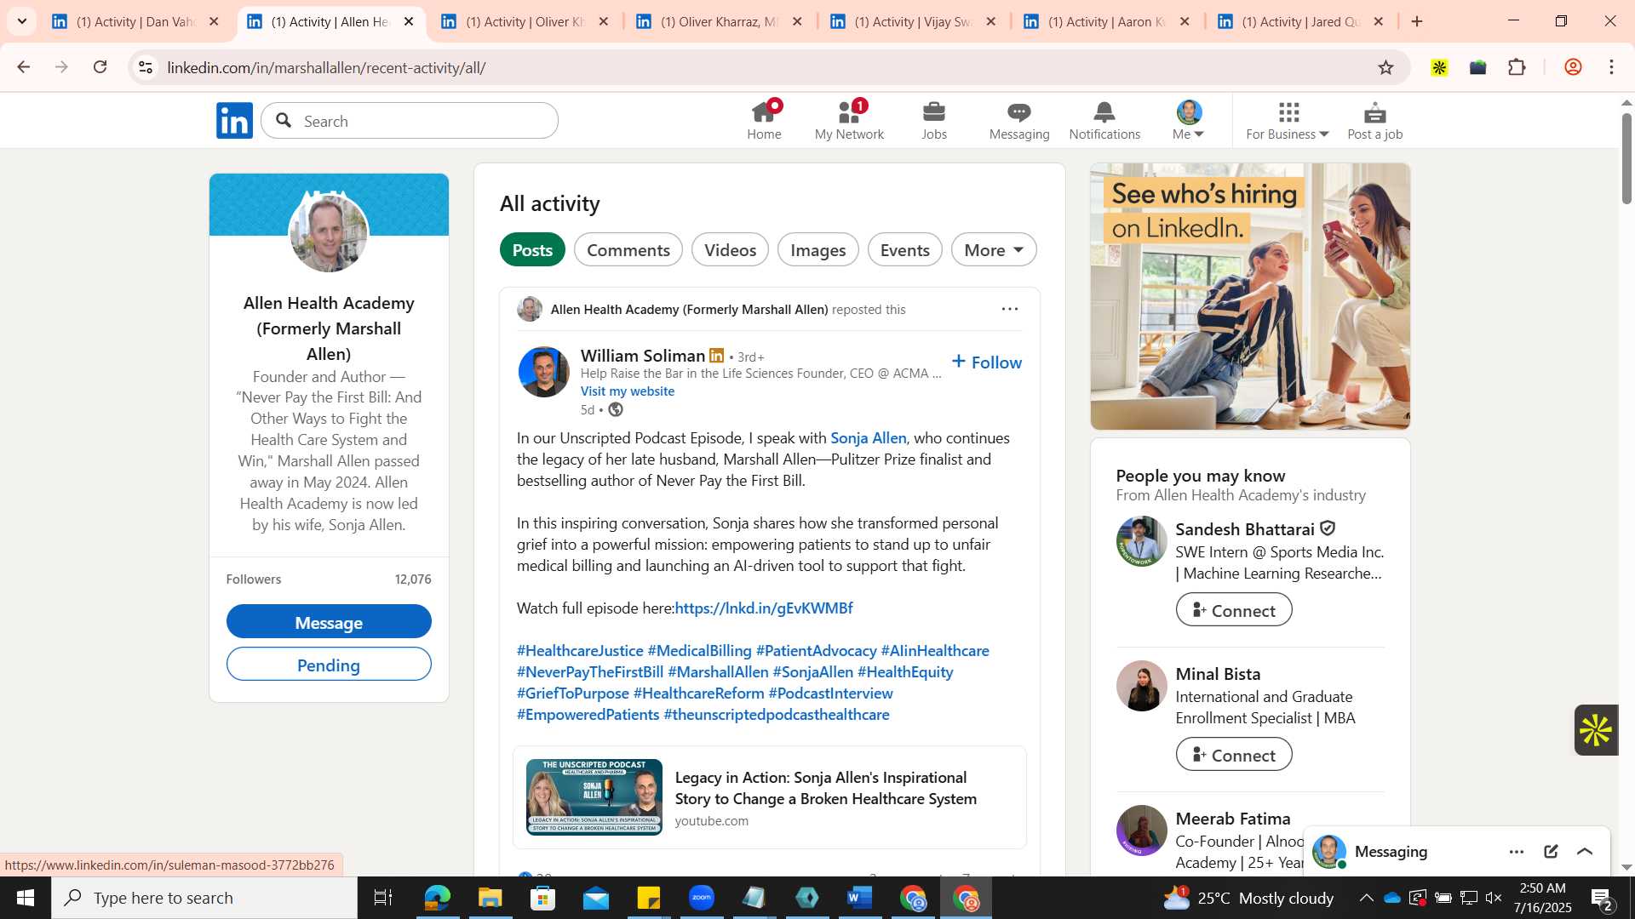The image size is (1635, 919).
Task: Open the See who's hiring ad
Action: pos(1250,296)
